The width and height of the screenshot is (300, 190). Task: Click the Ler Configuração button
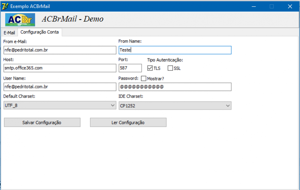click(128, 122)
